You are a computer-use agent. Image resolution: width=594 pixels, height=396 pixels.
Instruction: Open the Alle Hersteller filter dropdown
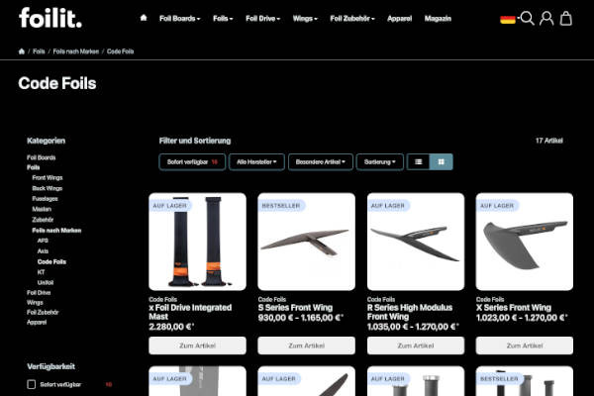256,162
